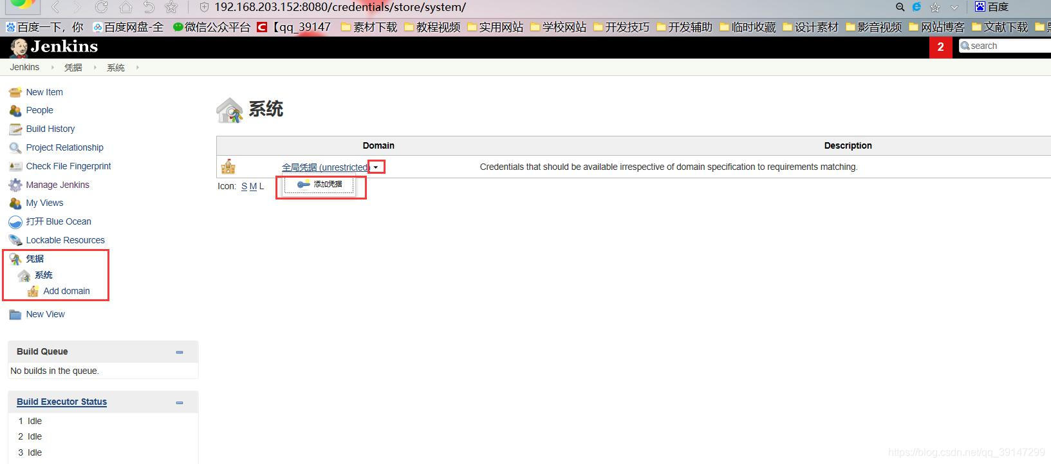Screen dimensions: 1051x464
Task: Click the People icon in sidebar
Action: tap(15, 111)
